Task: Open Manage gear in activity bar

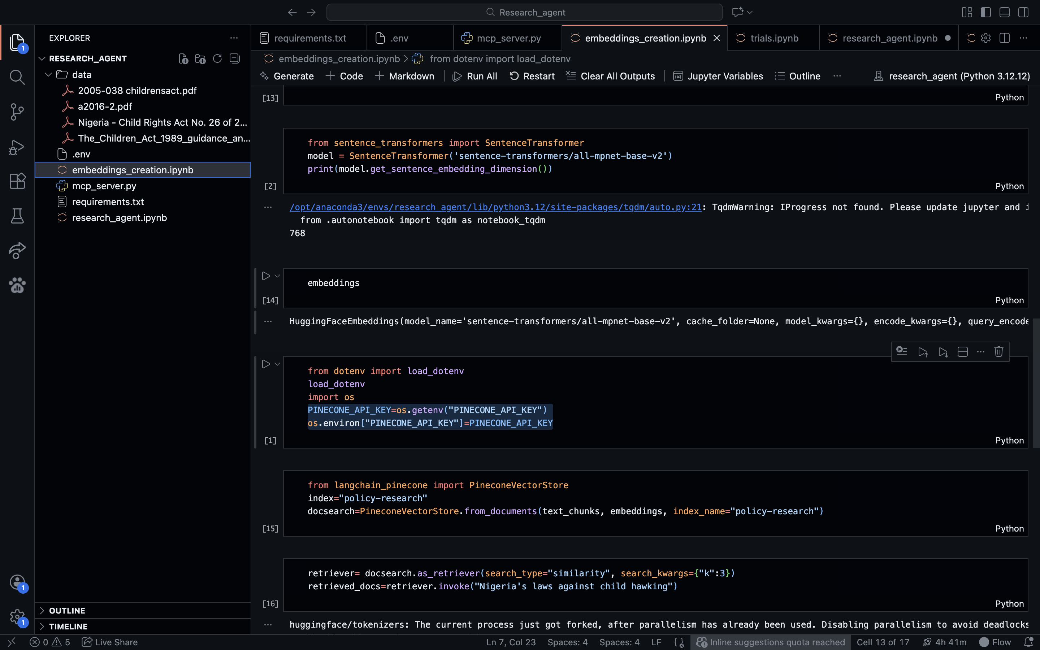Action: pos(17,617)
